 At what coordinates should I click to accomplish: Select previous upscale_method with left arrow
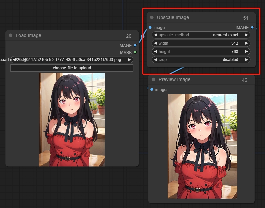pyautogui.click(x=155, y=35)
